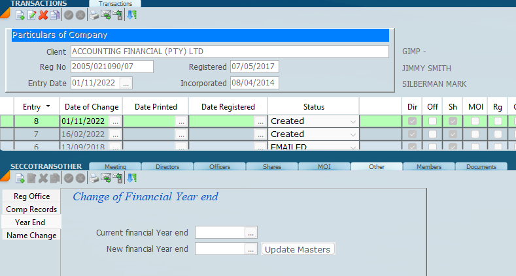Click the new record icon in SECCOTRANSOTHER toolbar
The height and width of the screenshot is (276, 516).
(x=20, y=178)
